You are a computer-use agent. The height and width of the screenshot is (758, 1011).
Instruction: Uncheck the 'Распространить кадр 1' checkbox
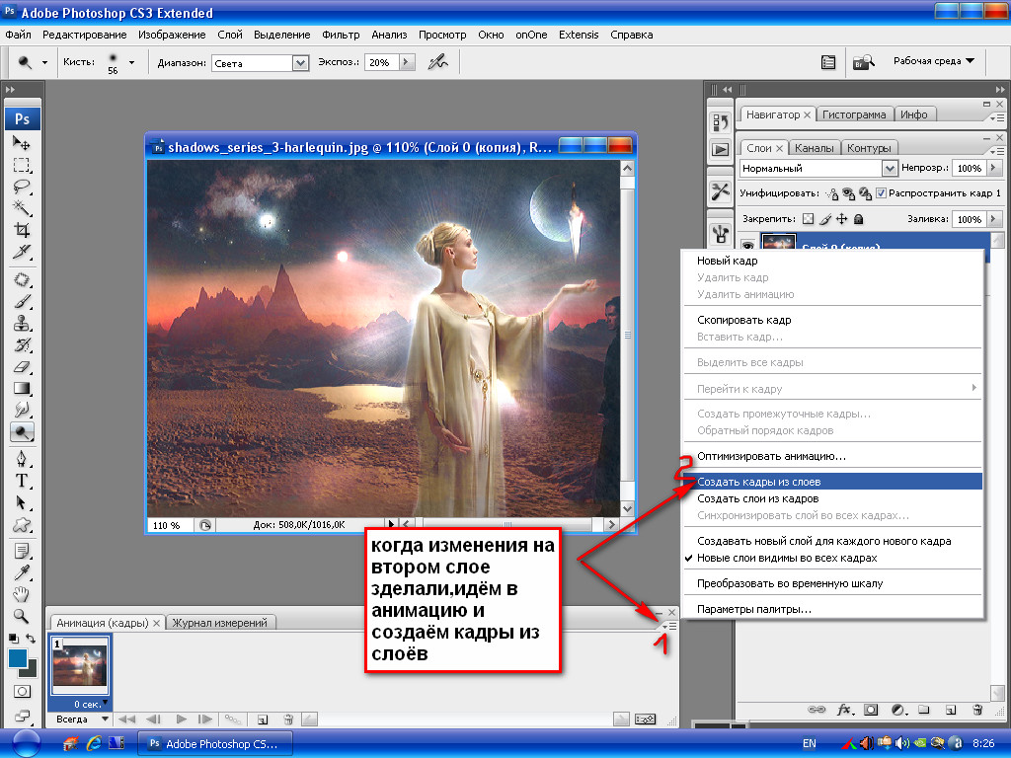(x=881, y=192)
